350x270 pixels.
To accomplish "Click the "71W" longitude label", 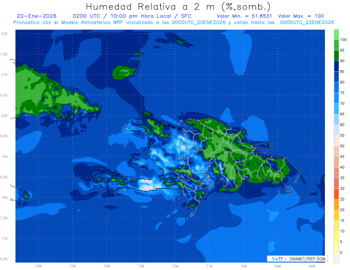I will tap(209, 266).
